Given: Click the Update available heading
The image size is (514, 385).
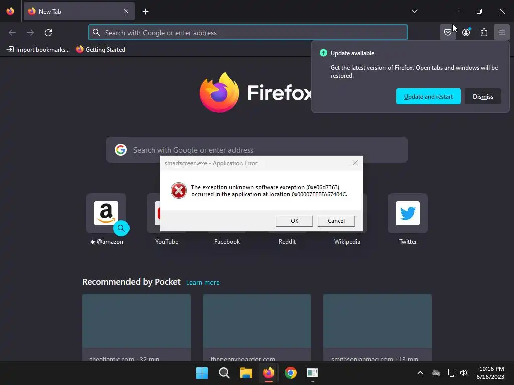Looking at the screenshot, I should pyautogui.click(x=352, y=53).
